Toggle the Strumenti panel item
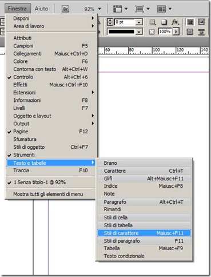Viewport: 211px width, 277px height. coord(51,155)
